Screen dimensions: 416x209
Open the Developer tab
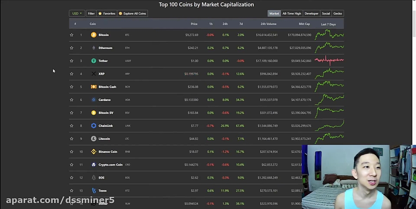pos(312,13)
